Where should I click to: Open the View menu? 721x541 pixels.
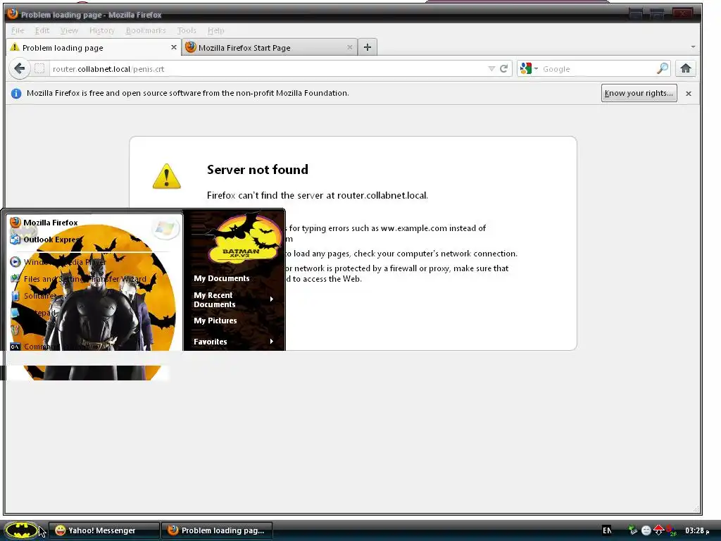pos(69,30)
